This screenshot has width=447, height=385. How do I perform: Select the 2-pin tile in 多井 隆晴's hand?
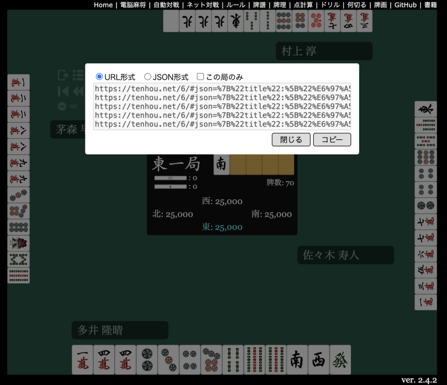147,360
